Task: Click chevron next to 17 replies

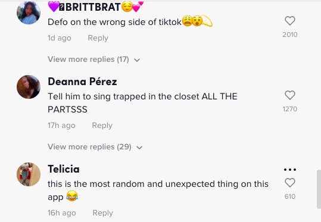Action: [x=137, y=60]
